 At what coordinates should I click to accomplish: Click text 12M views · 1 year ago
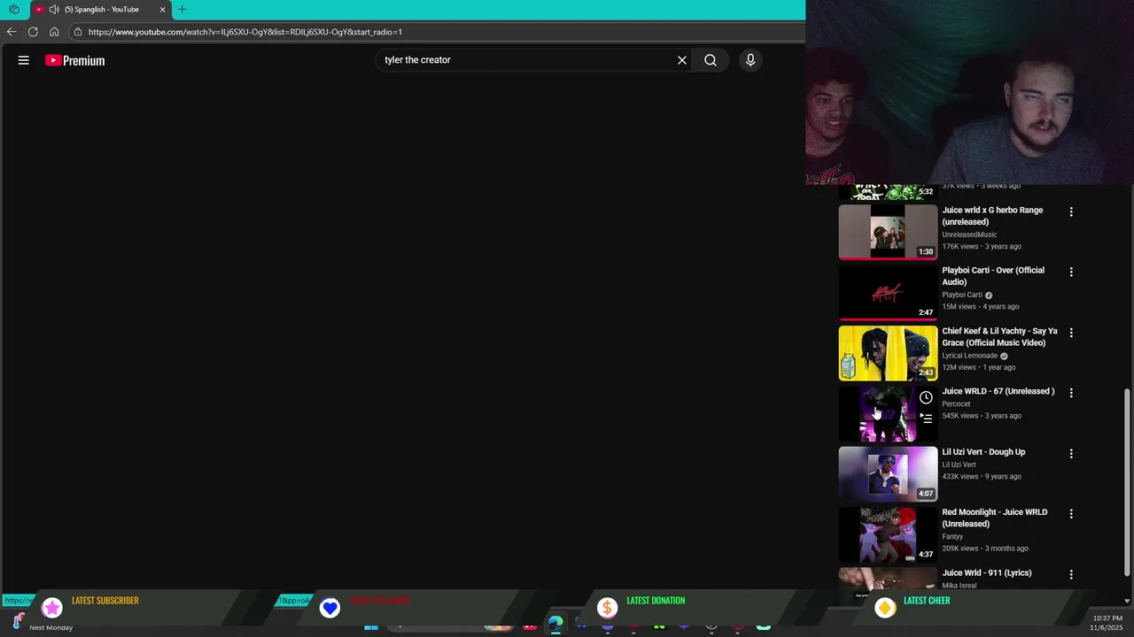tap(978, 367)
